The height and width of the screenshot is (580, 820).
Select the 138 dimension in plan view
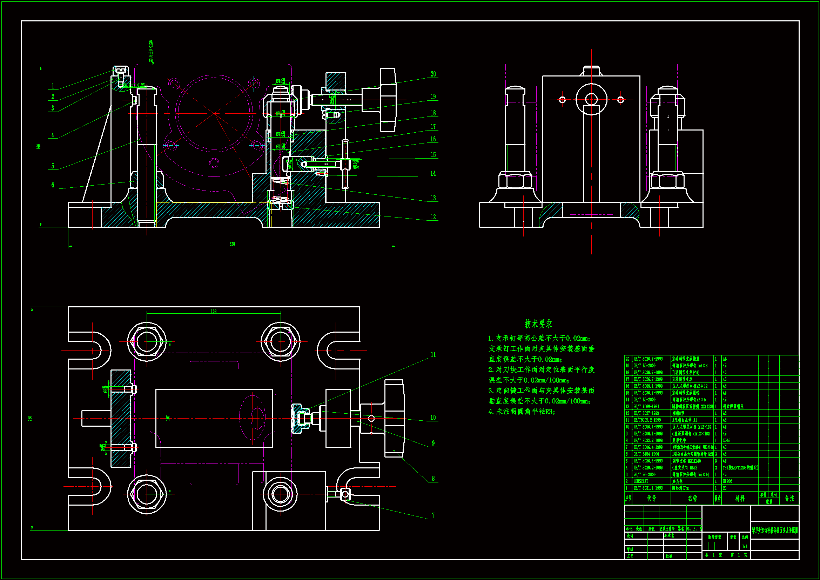tap(214, 311)
